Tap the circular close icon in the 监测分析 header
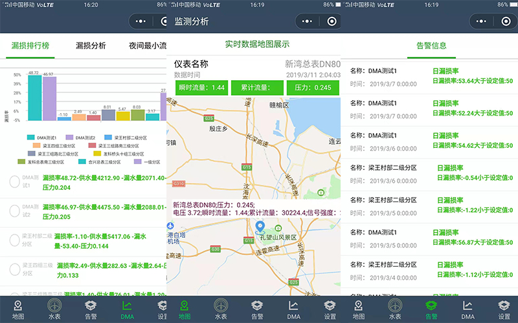The width and height of the screenshot is (518, 323). (x=332, y=21)
